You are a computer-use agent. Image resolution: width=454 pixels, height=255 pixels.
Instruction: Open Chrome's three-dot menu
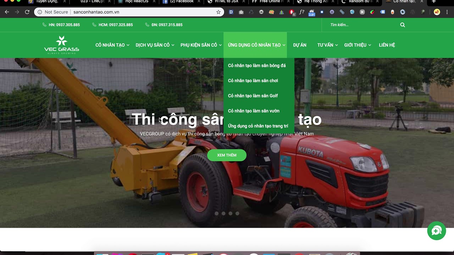pos(447,12)
